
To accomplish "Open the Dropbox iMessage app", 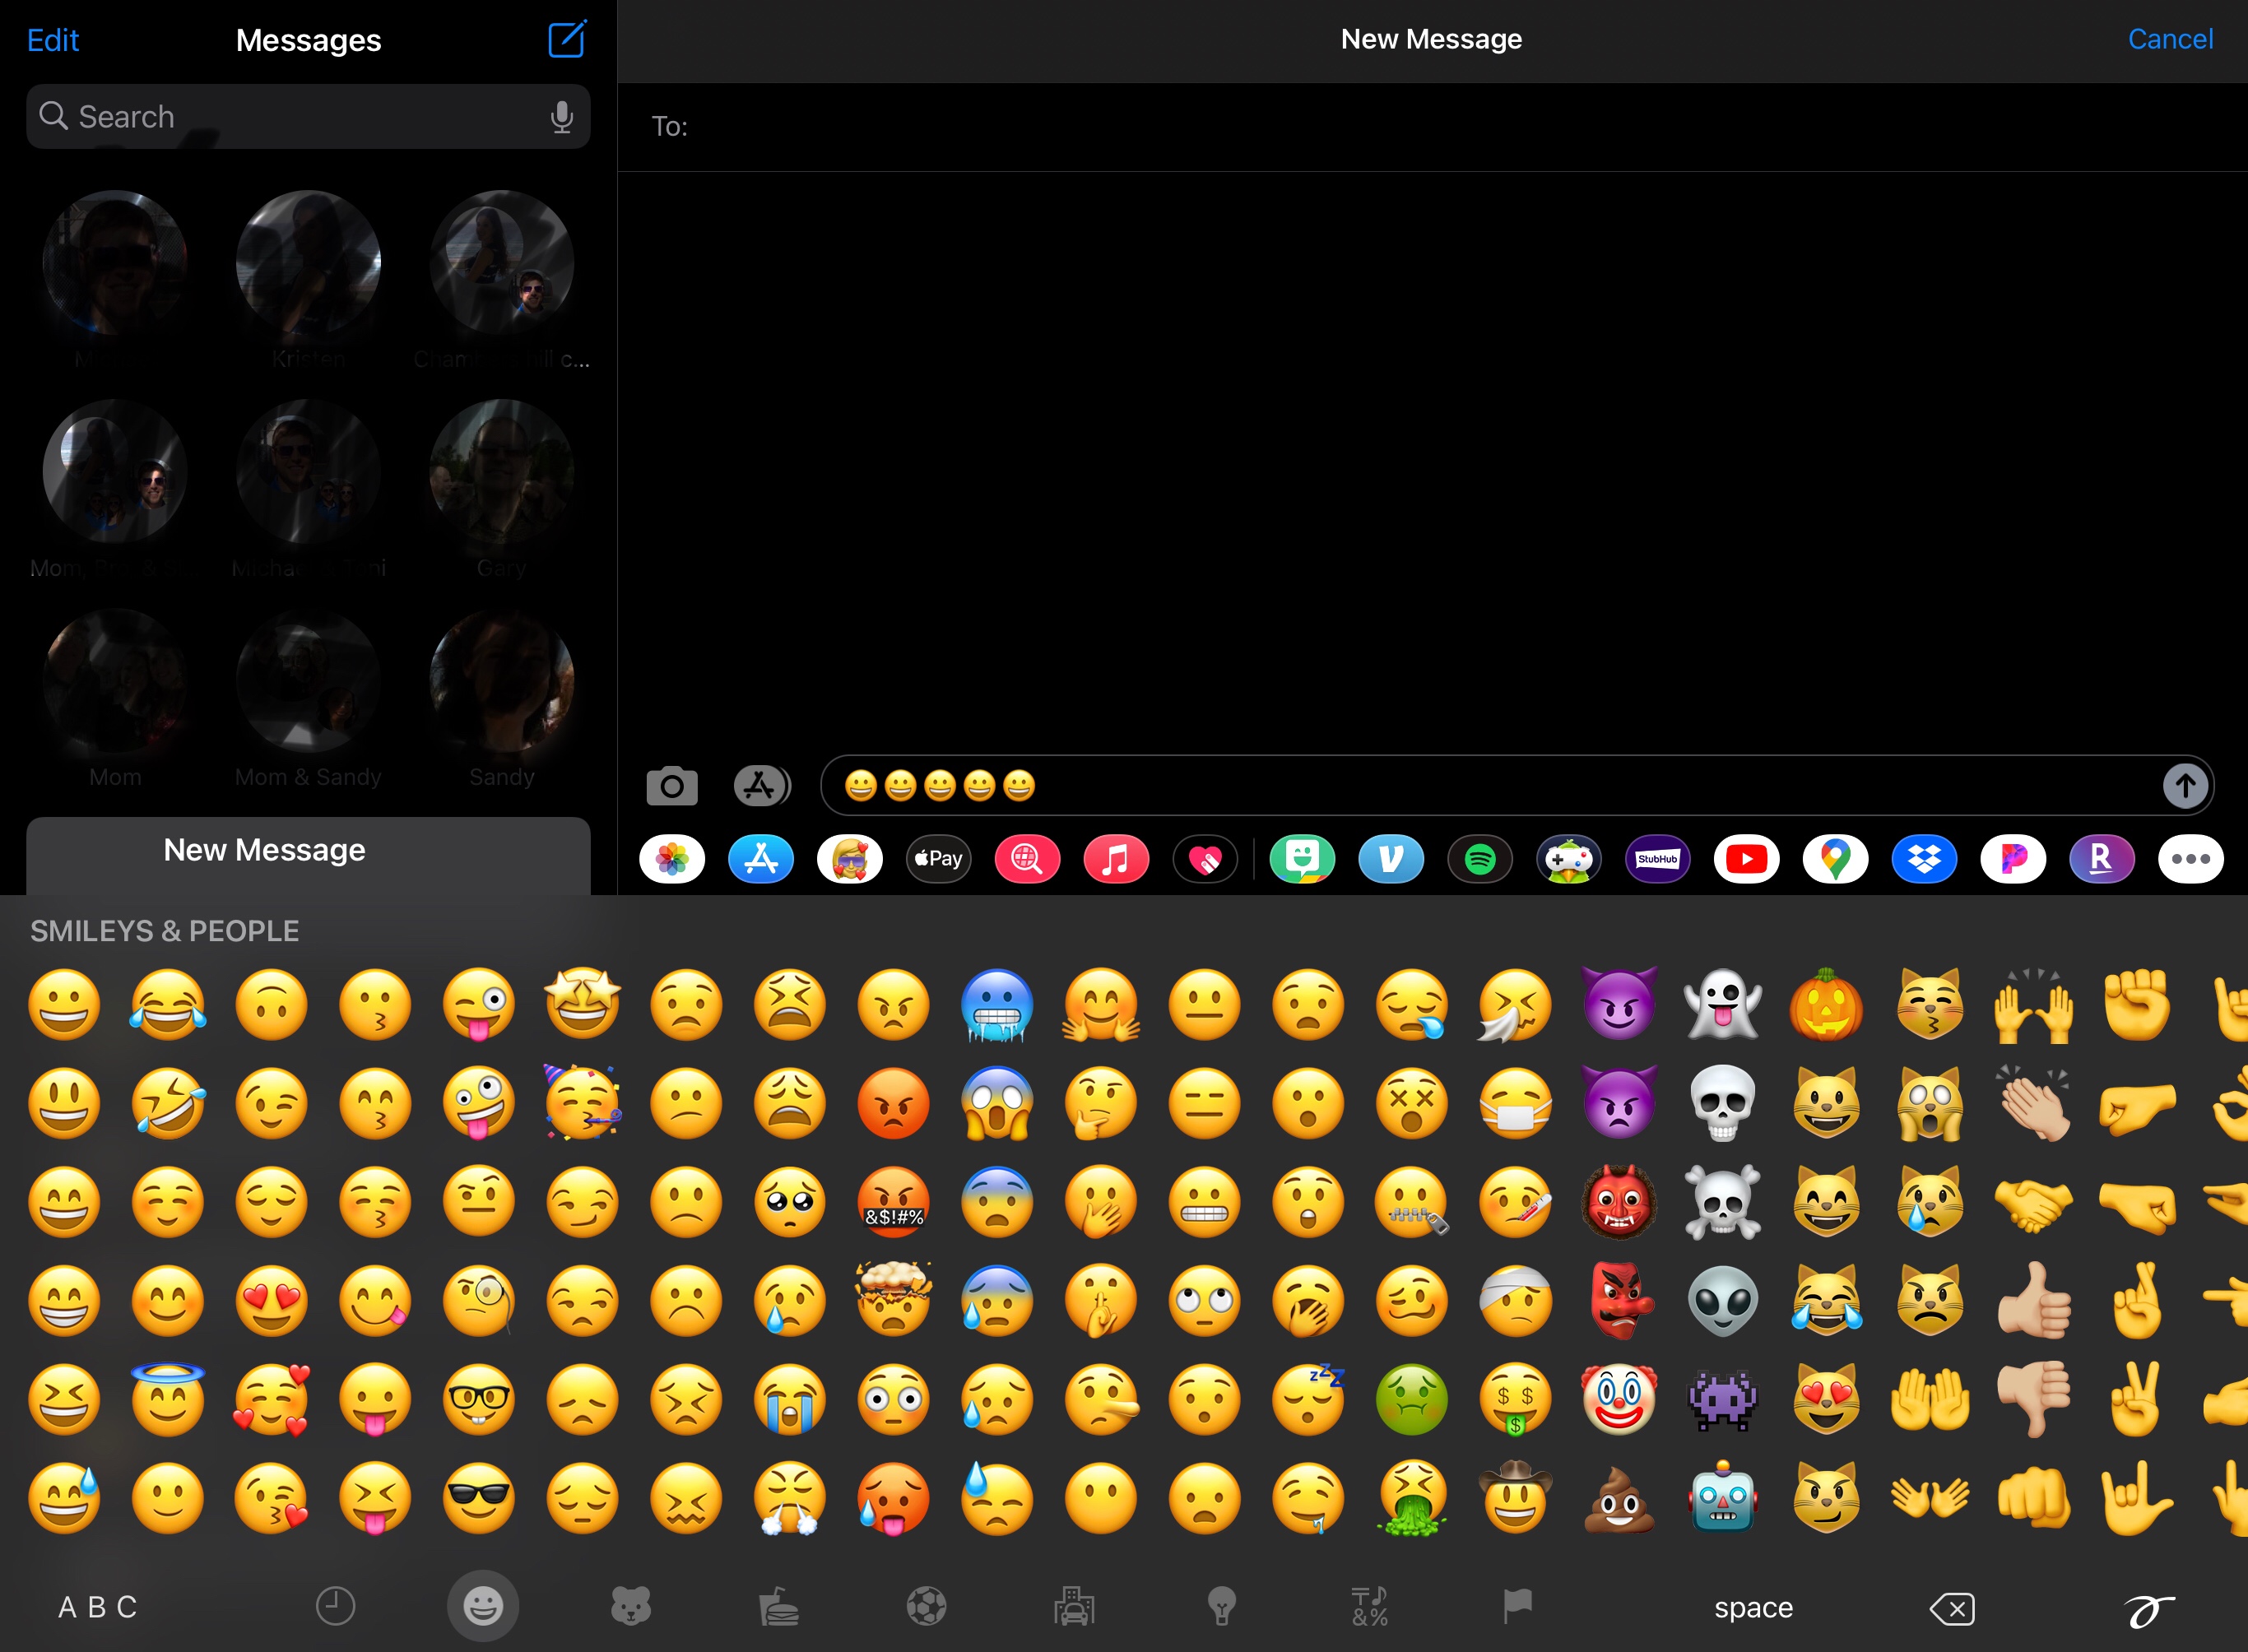I will (1924, 859).
